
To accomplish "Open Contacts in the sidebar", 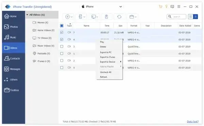I will click(13, 58).
